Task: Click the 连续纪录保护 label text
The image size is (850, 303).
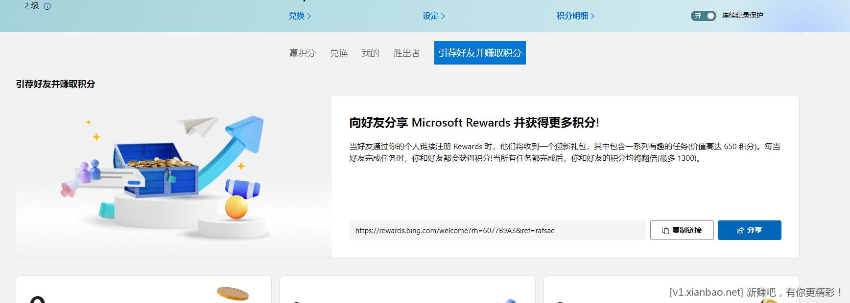Action: coord(742,16)
